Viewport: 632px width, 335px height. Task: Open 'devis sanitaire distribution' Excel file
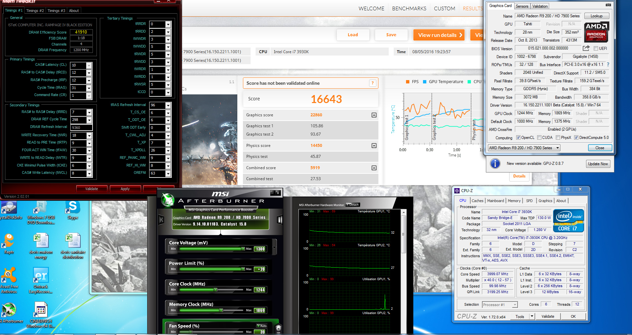(x=73, y=246)
